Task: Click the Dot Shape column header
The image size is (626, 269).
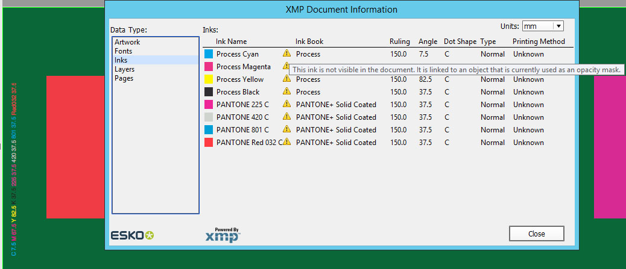Action: (x=460, y=42)
